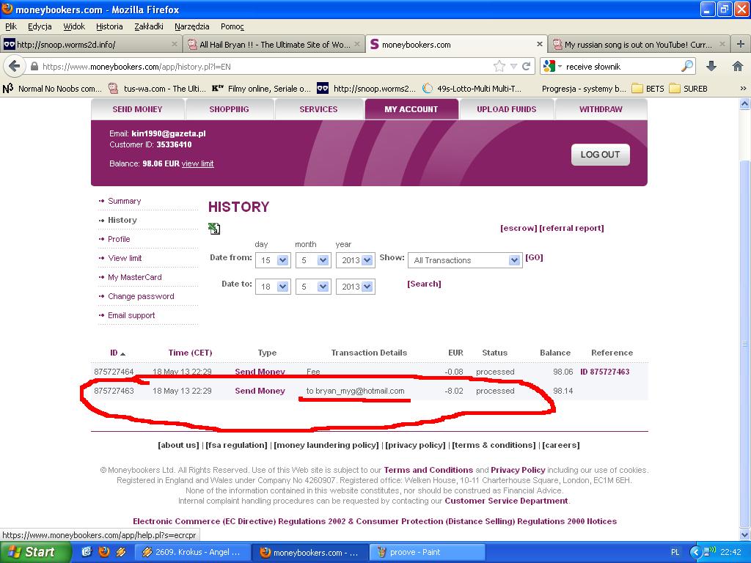This screenshot has width=751, height=563.
Task: Open the BETS bookmarks folder
Action: click(648, 89)
